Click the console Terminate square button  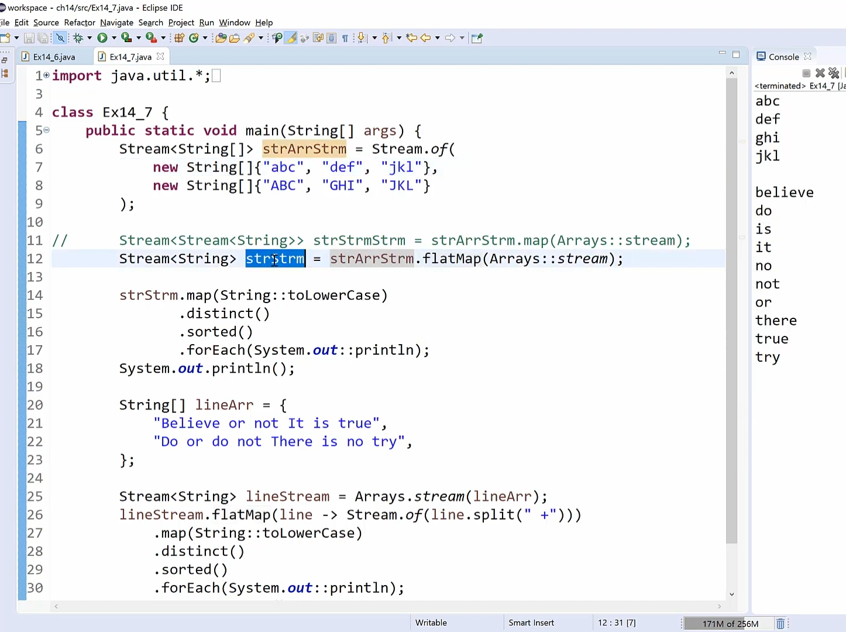[x=806, y=73]
